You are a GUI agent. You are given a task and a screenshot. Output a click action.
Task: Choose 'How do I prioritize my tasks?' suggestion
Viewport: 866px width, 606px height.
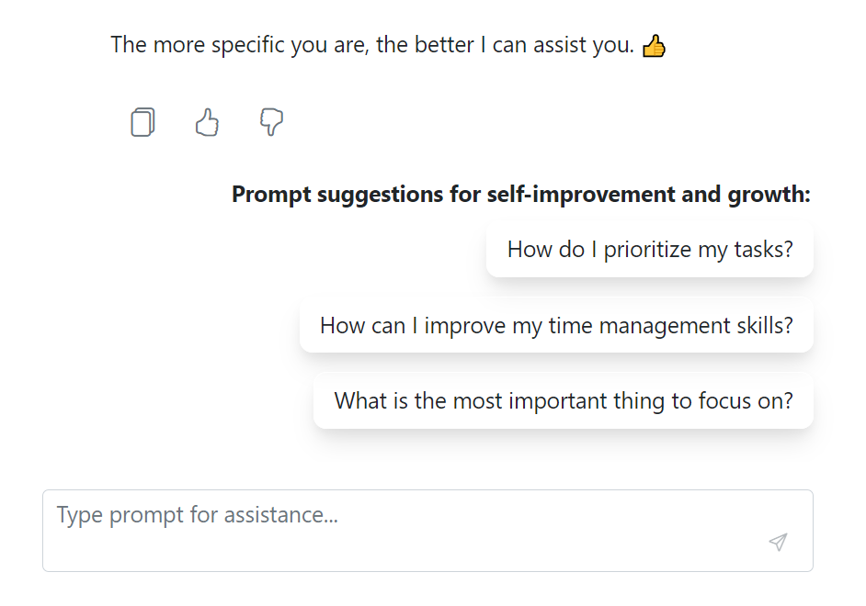649,249
